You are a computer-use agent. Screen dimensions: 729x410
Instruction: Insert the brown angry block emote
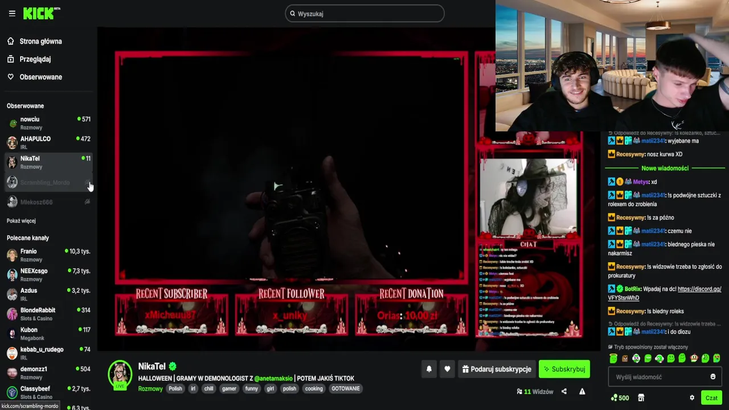[x=625, y=359]
